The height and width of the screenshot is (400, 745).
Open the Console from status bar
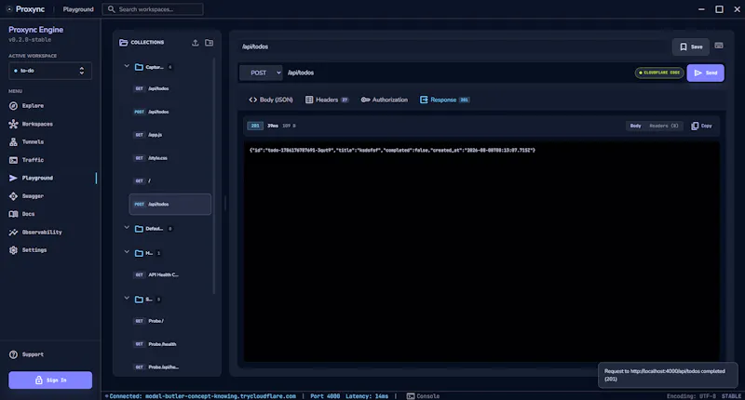pyautogui.click(x=424, y=396)
